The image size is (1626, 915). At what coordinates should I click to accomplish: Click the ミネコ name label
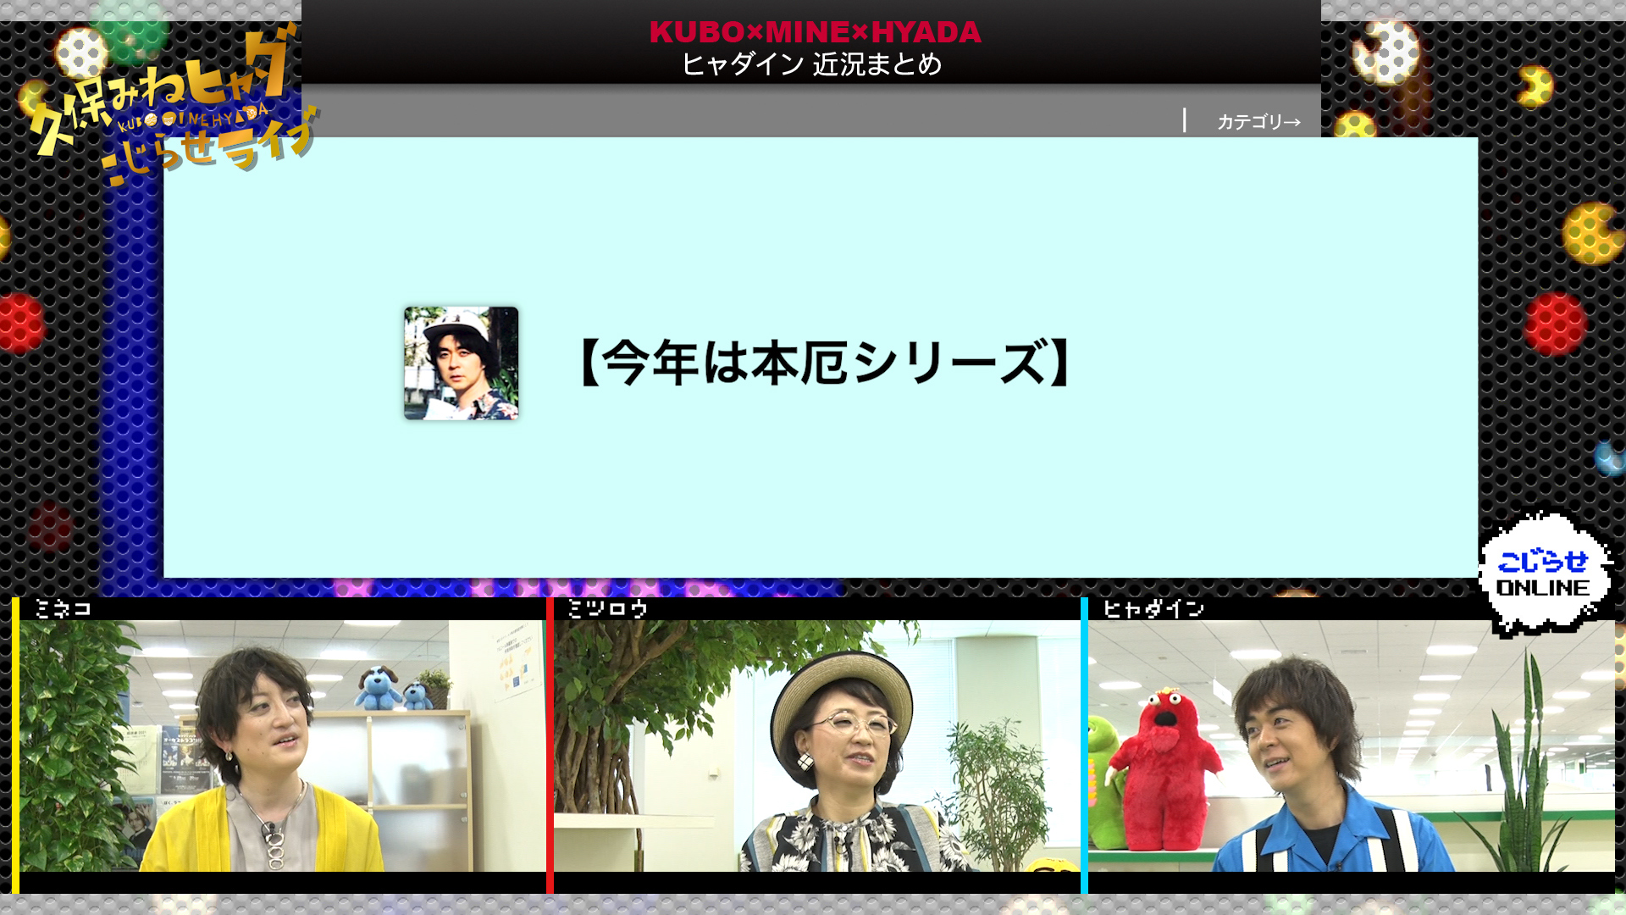(x=64, y=608)
